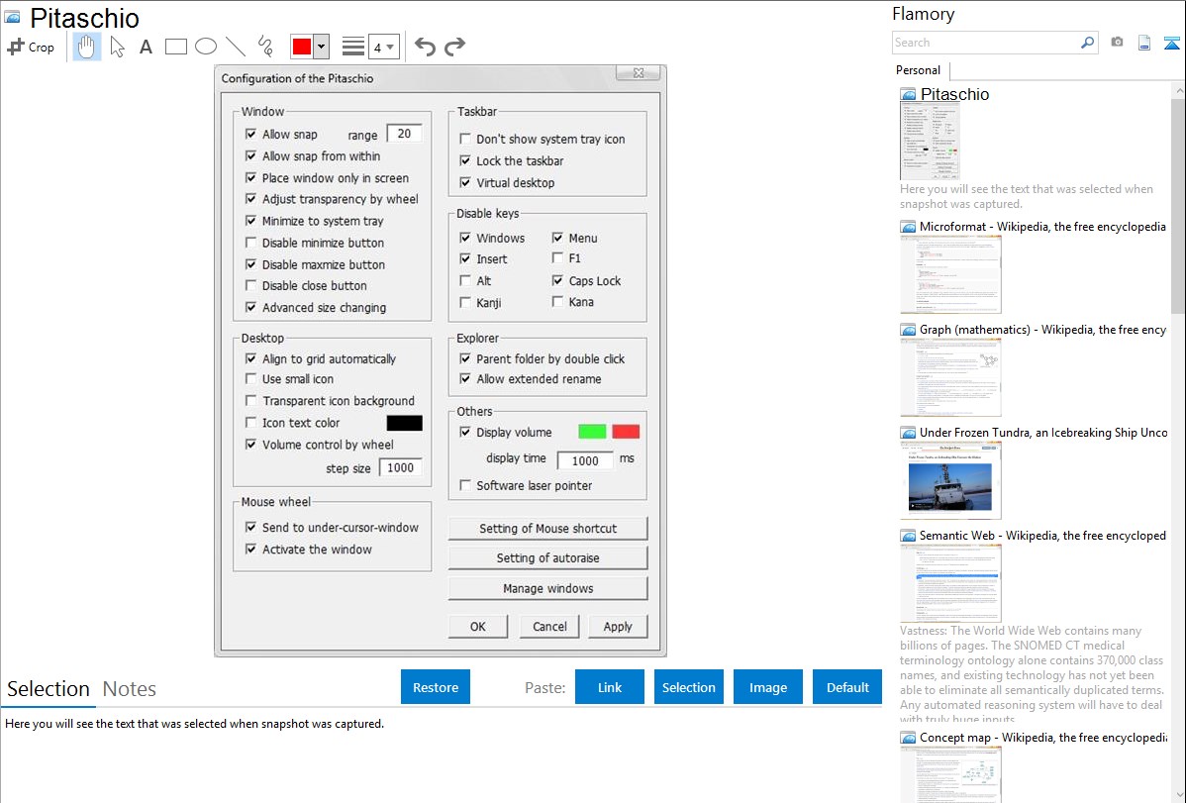Click the Restore button
The width and height of the screenshot is (1186, 803).
[x=436, y=687]
